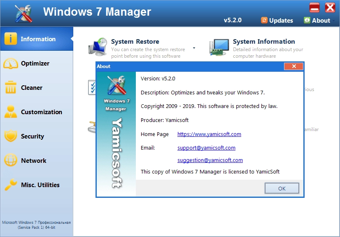Viewport: 340px width, 237px height.
Task: Expand the System Restore dropdown arrow
Action: [194, 48]
